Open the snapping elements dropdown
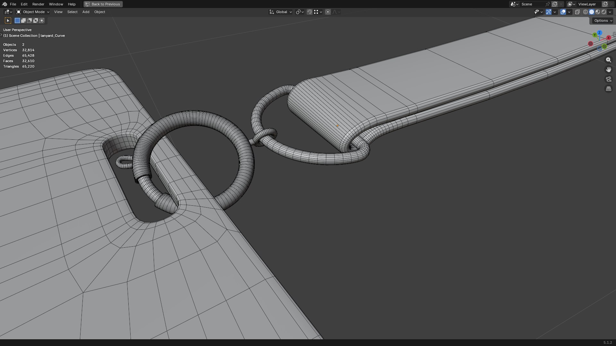 click(x=318, y=12)
